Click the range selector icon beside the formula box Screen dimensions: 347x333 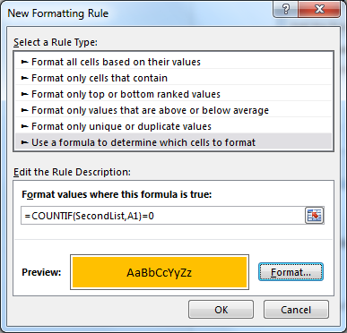tap(315, 216)
